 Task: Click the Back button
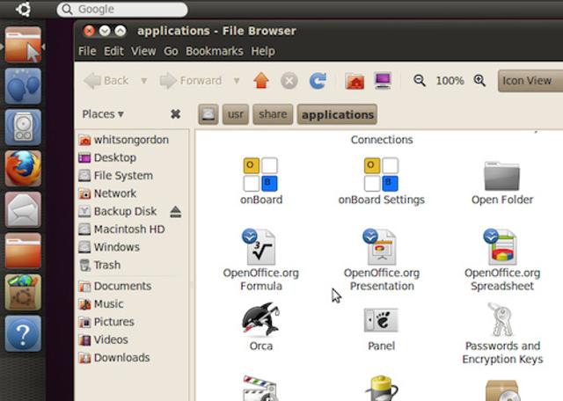(x=106, y=80)
